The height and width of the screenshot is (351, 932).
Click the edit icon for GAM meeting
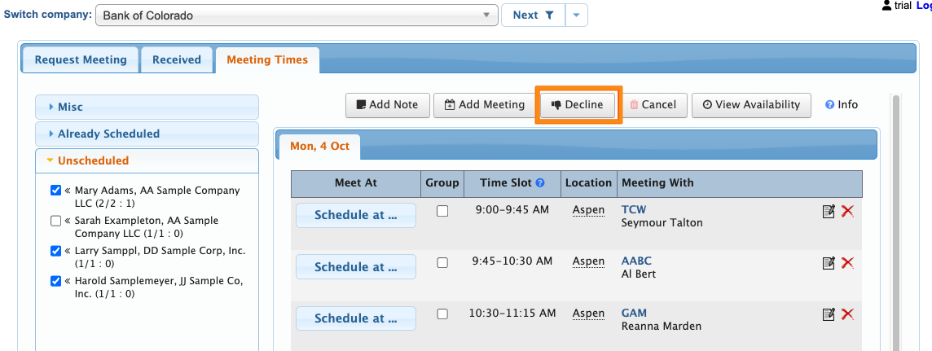829,314
